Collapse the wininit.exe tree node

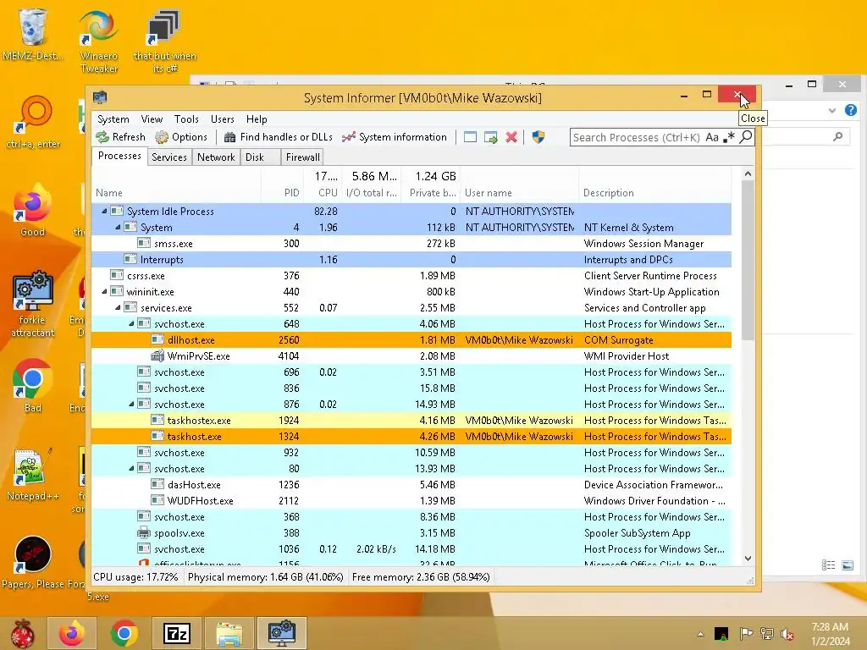pos(104,291)
